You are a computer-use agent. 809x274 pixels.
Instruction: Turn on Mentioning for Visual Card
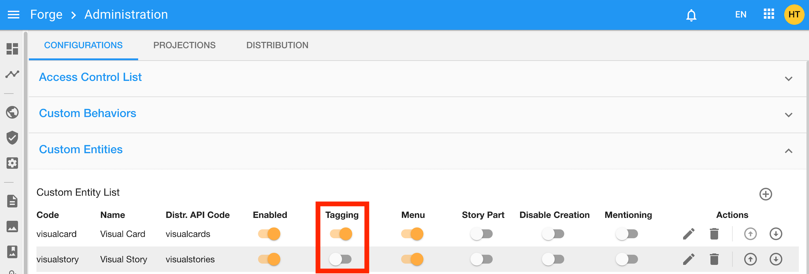[x=626, y=234]
